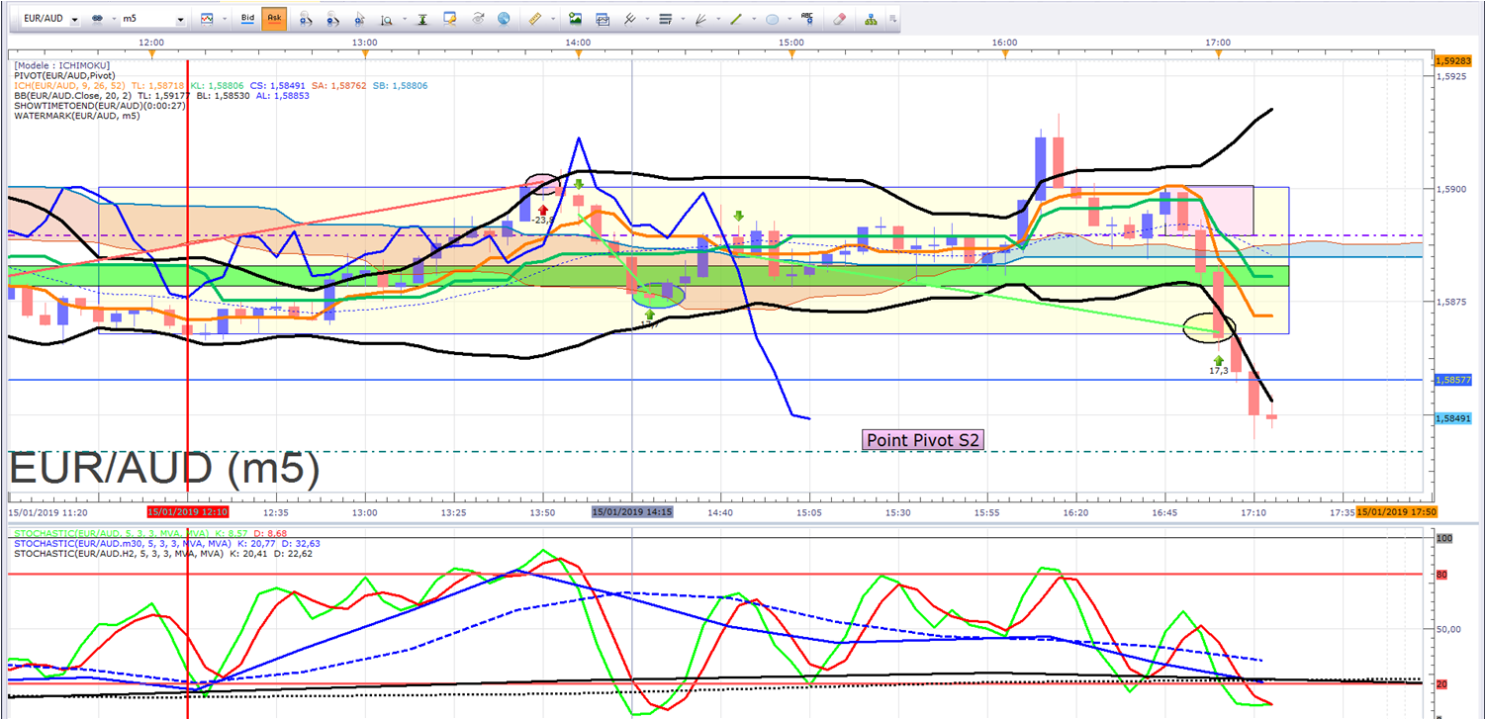Switch chart to Bid prices

click(x=248, y=19)
